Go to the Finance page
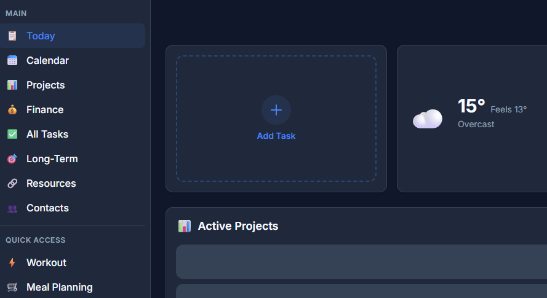Screen dimensions: 547x298 tap(45, 109)
